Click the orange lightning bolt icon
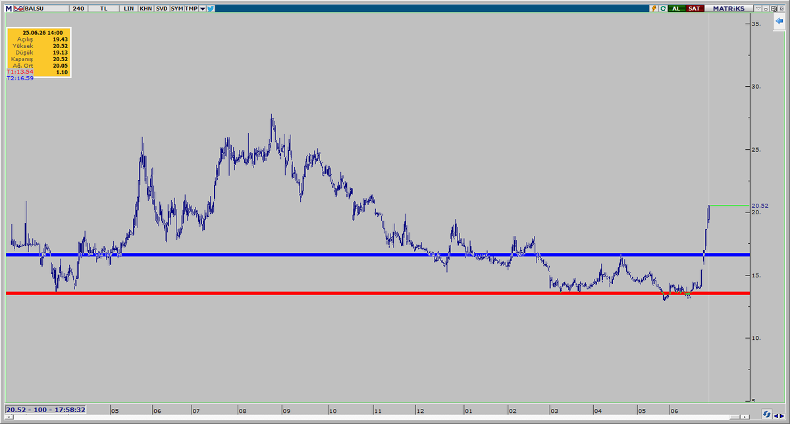This screenshot has height=424, width=790. 654,9
